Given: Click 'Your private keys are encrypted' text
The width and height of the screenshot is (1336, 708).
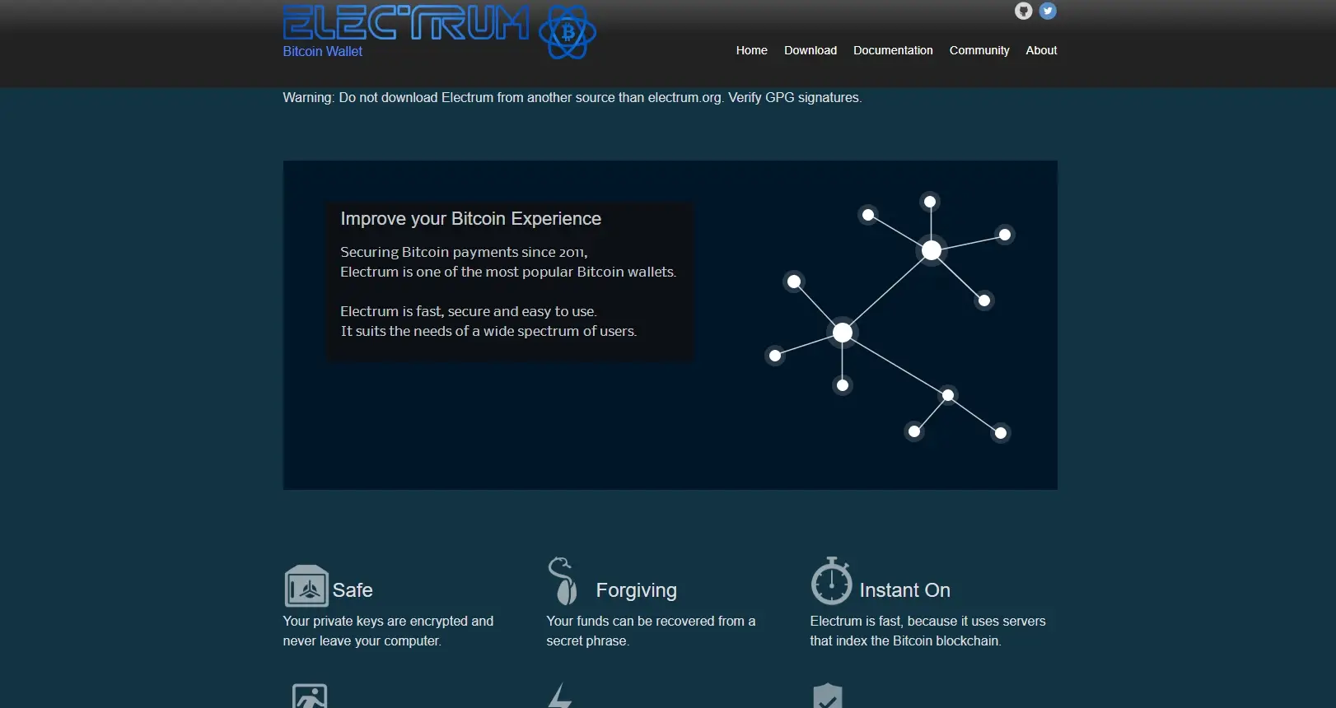Looking at the screenshot, I should coord(388,631).
